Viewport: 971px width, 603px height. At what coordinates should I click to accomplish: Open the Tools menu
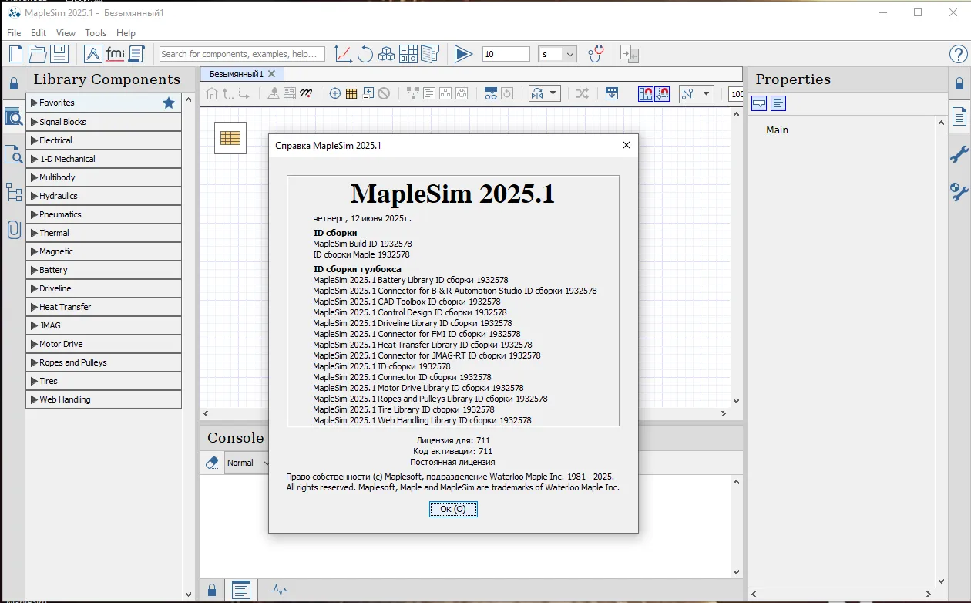pyautogui.click(x=96, y=33)
